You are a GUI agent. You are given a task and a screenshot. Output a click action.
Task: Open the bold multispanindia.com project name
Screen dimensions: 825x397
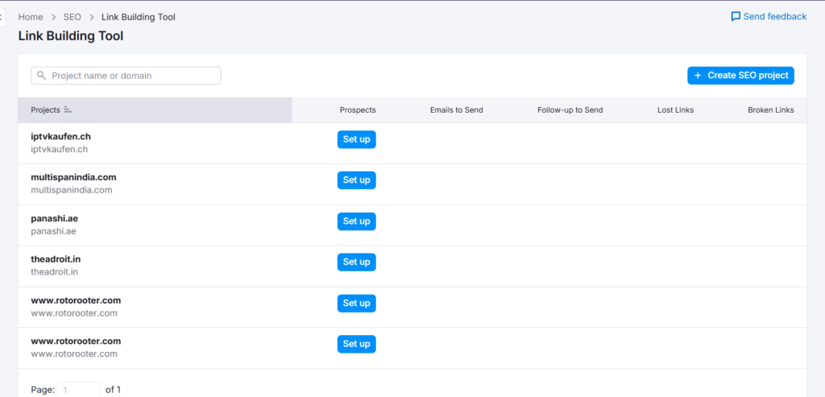73,177
